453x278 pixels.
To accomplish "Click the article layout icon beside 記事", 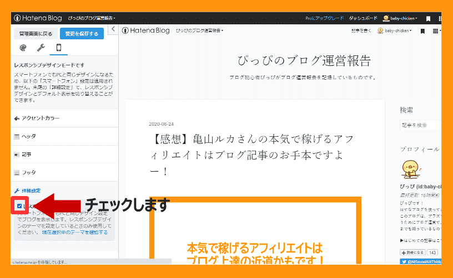I will point(17,155).
